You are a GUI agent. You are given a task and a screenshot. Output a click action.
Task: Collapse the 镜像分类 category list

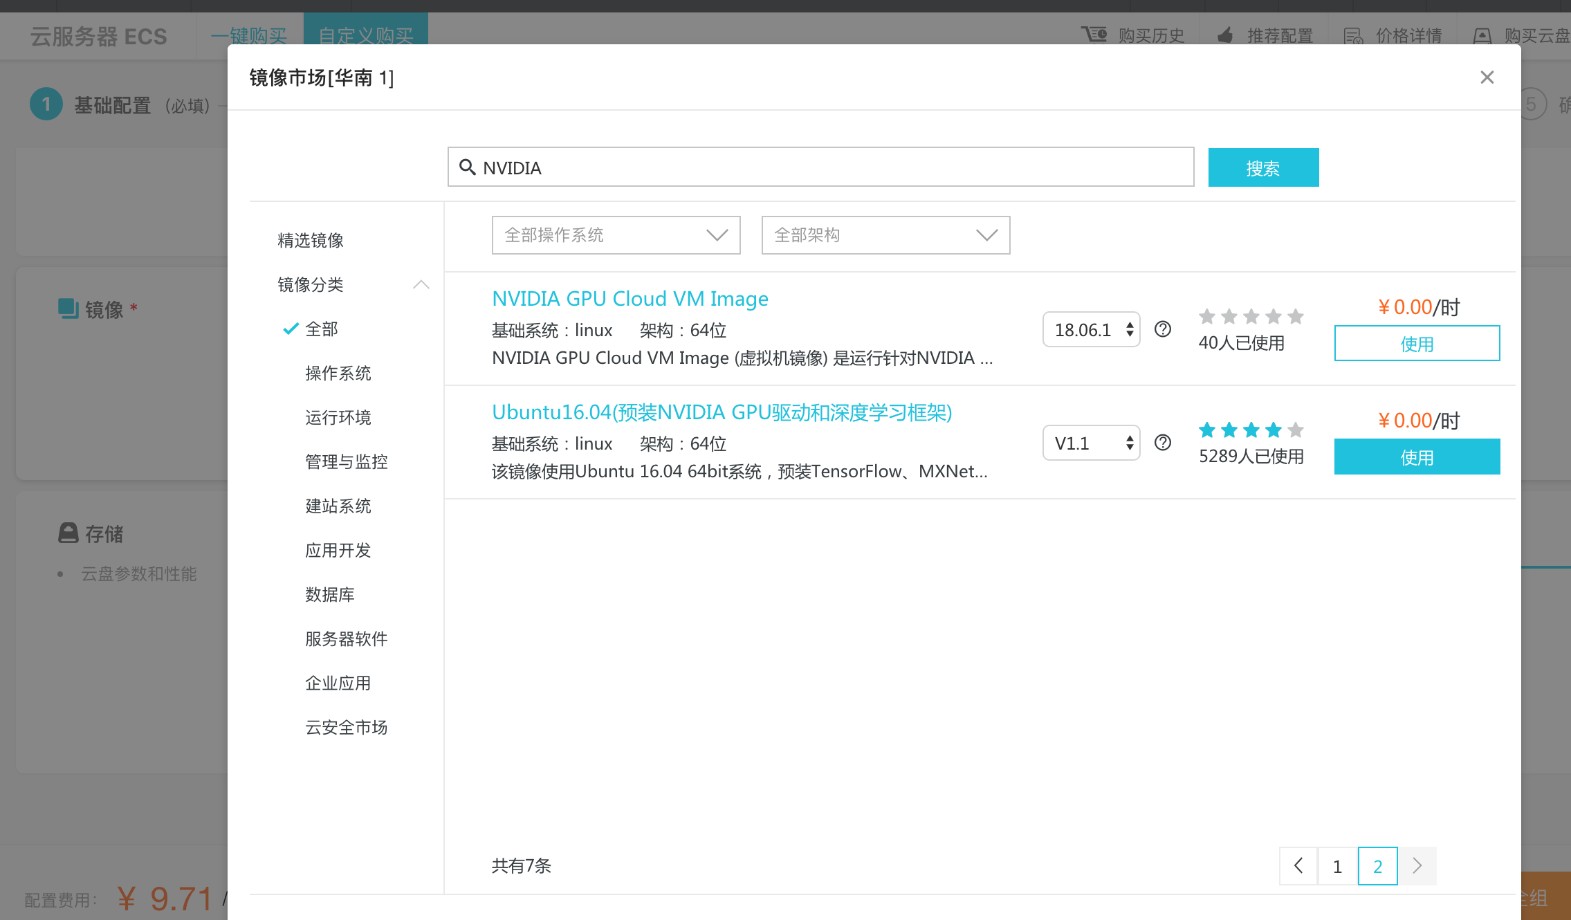click(x=421, y=284)
